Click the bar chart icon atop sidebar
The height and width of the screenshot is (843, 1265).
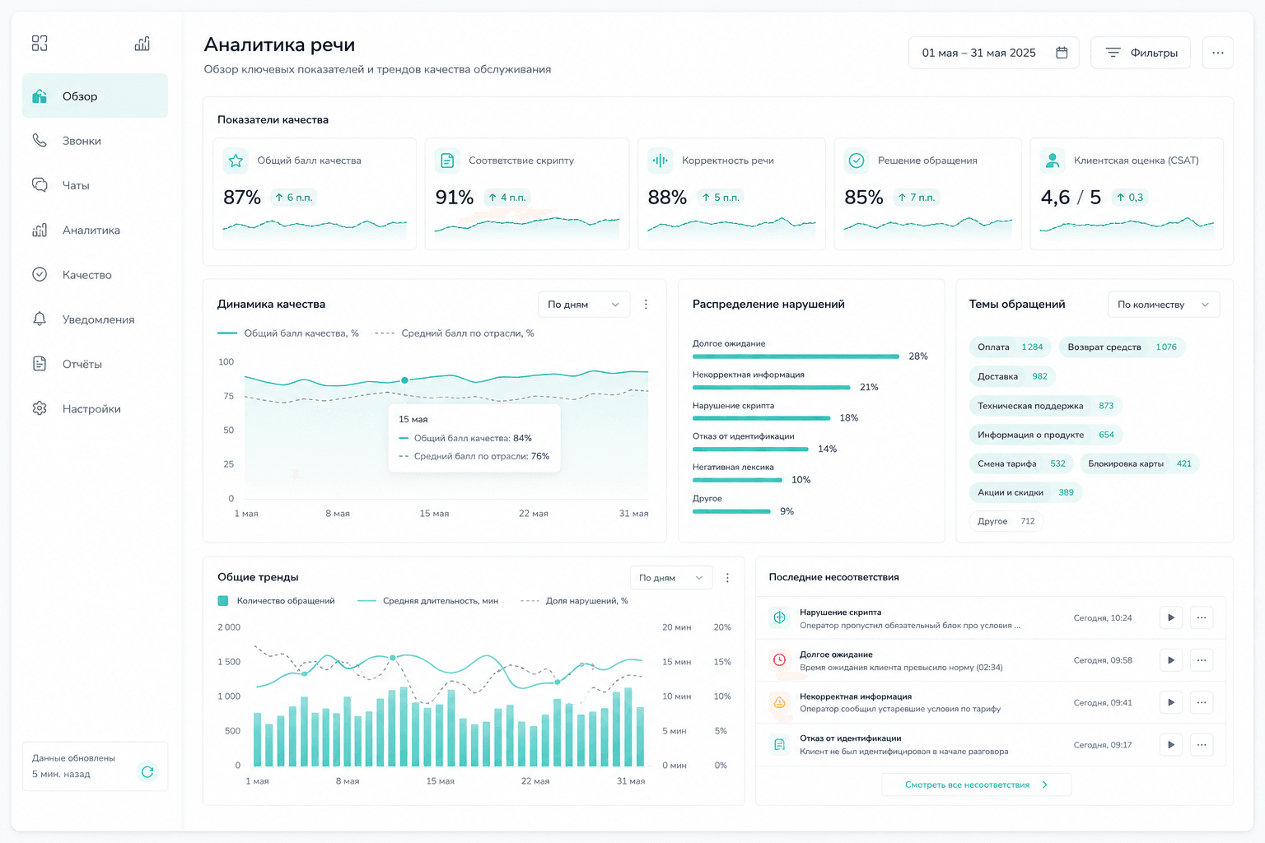[142, 43]
